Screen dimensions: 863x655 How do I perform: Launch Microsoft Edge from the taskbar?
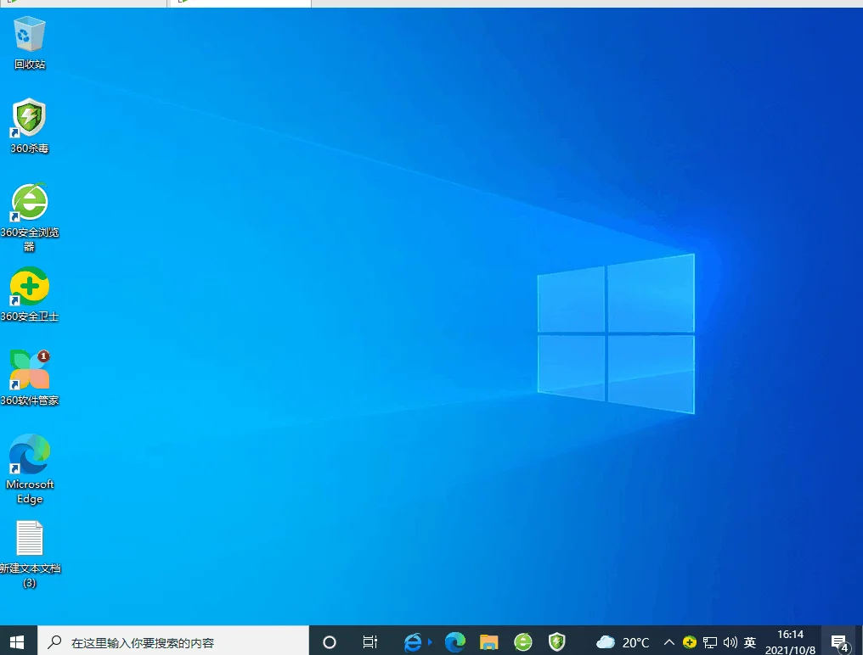pyautogui.click(x=454, y=641)
